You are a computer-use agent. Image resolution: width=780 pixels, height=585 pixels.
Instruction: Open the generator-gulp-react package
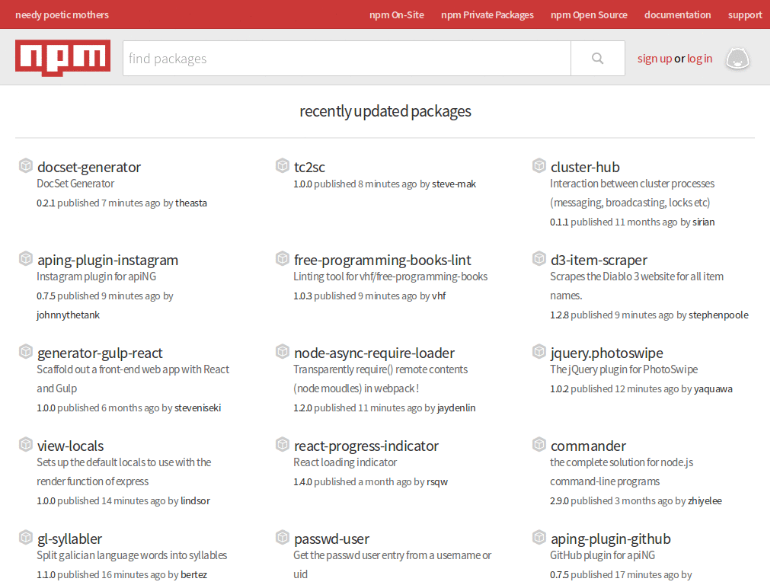pos(100,353)
